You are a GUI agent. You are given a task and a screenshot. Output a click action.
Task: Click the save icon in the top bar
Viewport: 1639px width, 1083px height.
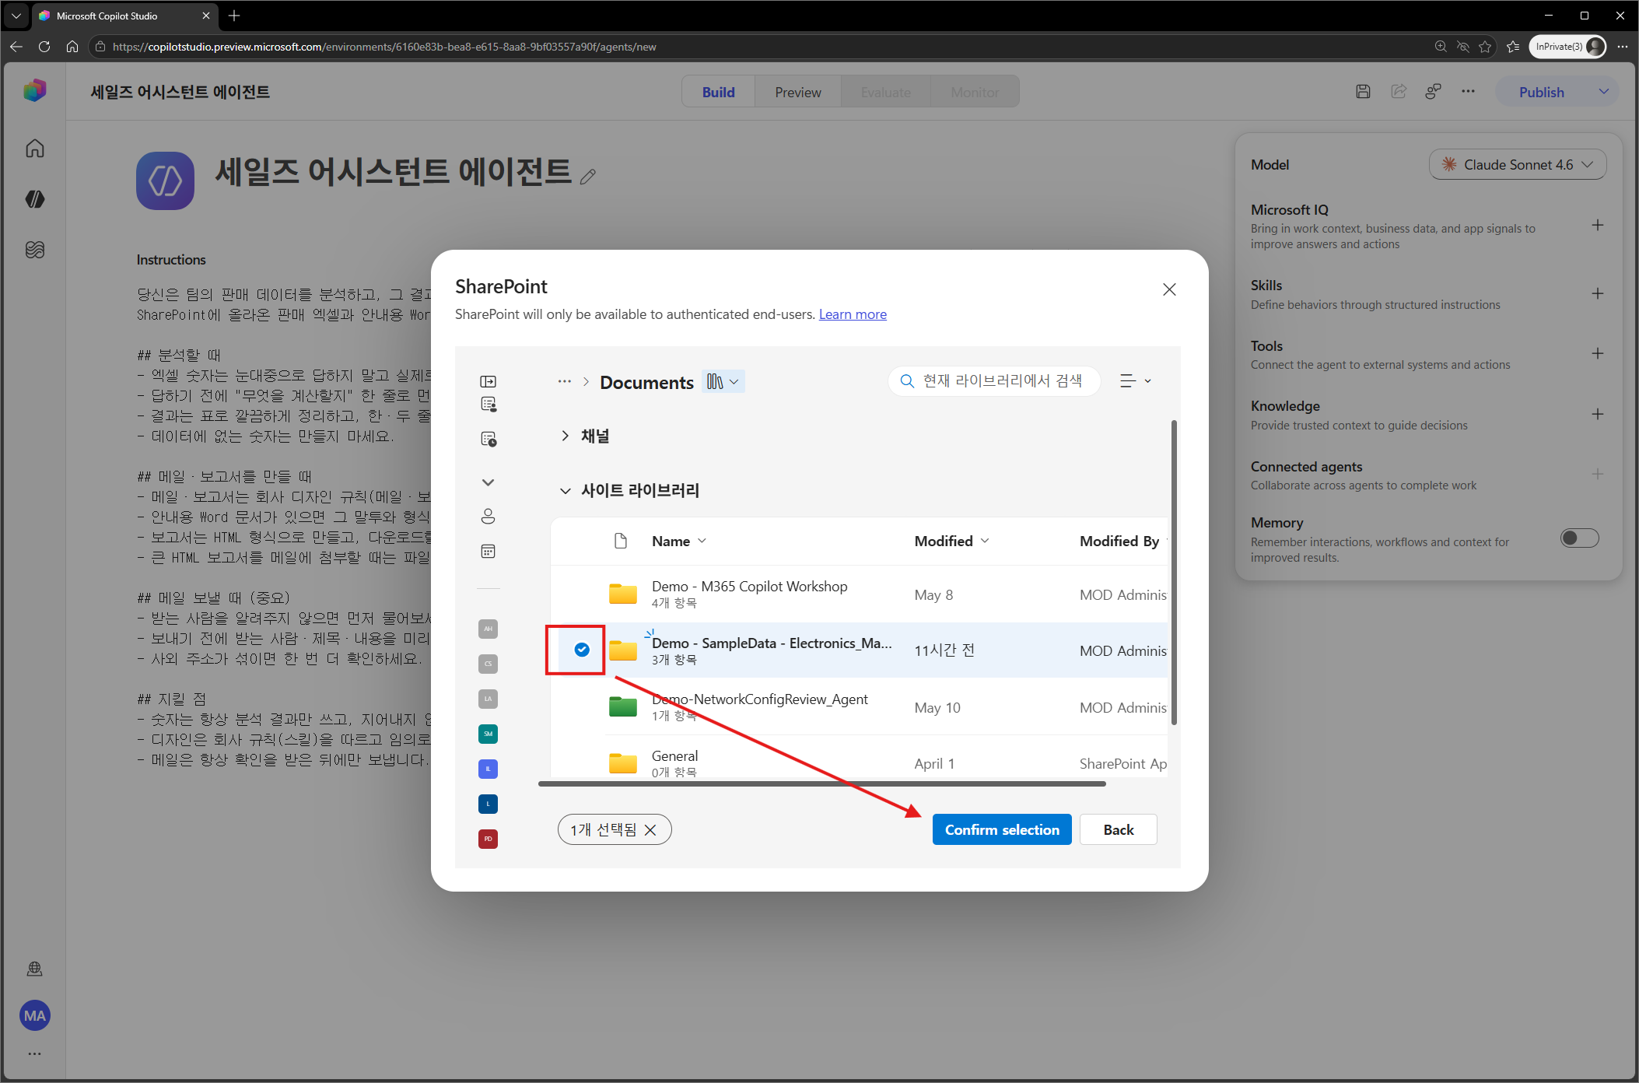point(1363,92)
